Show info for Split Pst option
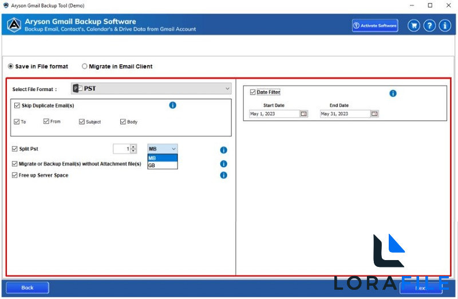The height and width of the screenshot is (299, 458). tap(223, 150)
